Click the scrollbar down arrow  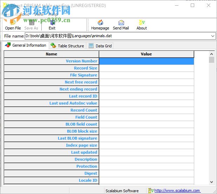(211, 182)
